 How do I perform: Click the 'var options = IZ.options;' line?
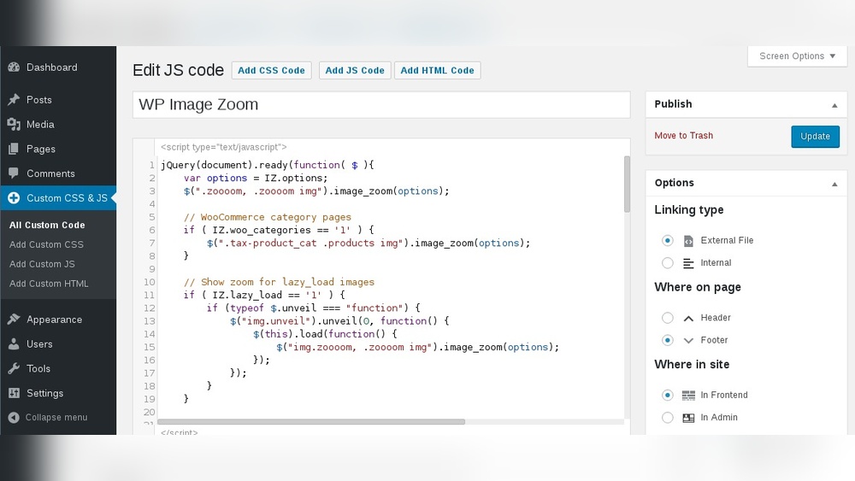tap(256, 178)
